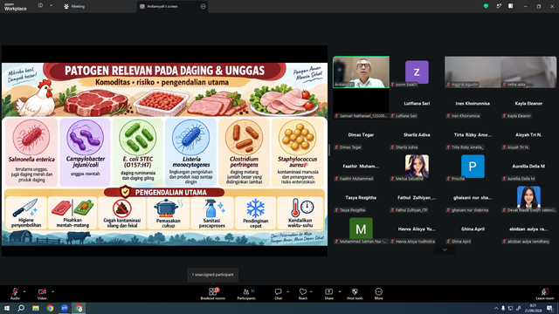Click the Tasya Rezgitha participant name

point(361,198)
